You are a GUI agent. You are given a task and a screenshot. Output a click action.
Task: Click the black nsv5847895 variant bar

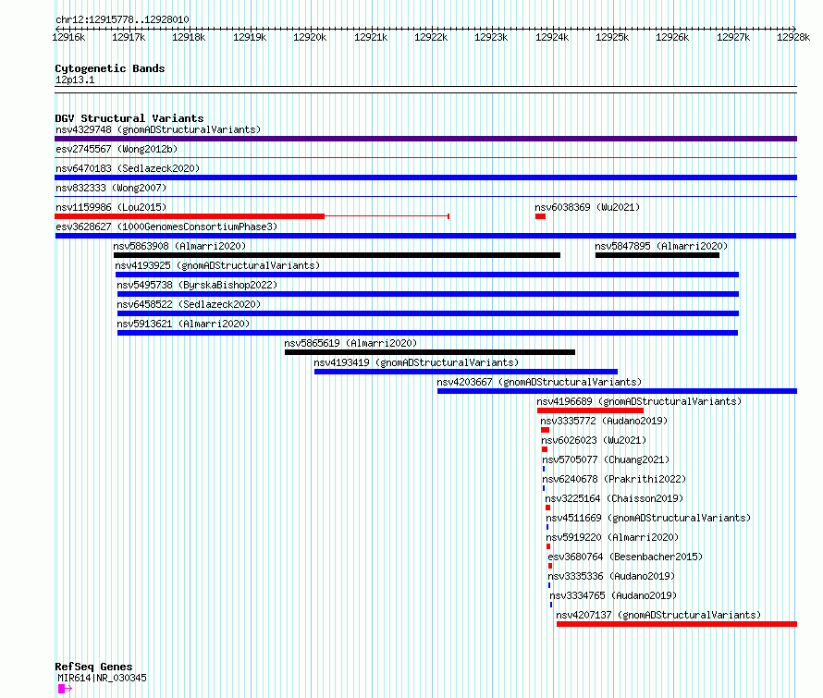(657, 255)
